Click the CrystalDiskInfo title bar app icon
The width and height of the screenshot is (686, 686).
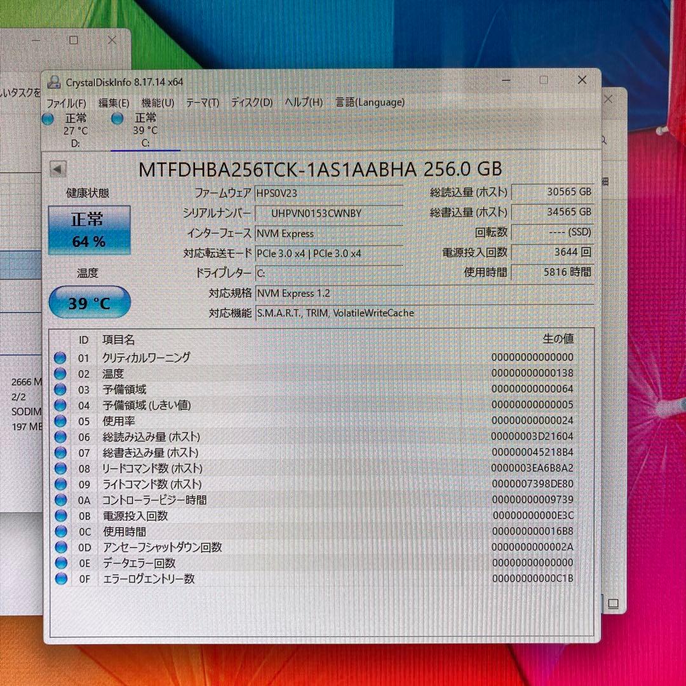tap(55, 82)
